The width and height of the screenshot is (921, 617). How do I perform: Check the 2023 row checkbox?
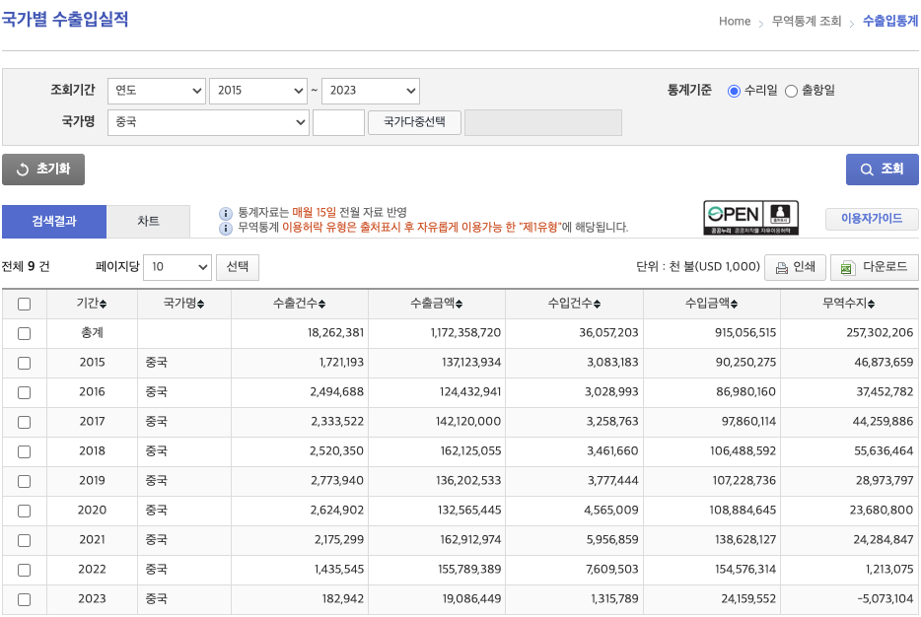24,600
